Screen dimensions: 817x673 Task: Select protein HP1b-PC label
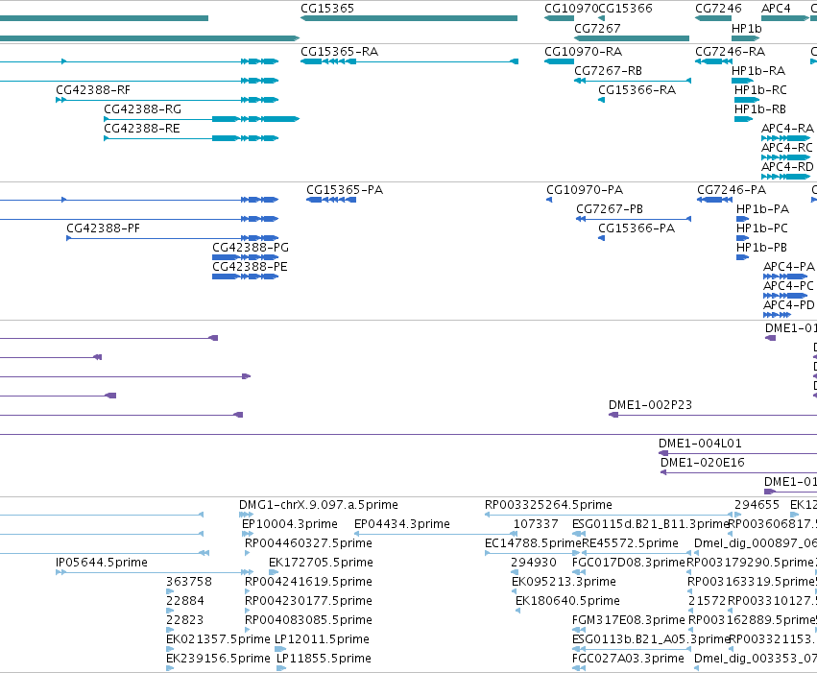point(761,228)
